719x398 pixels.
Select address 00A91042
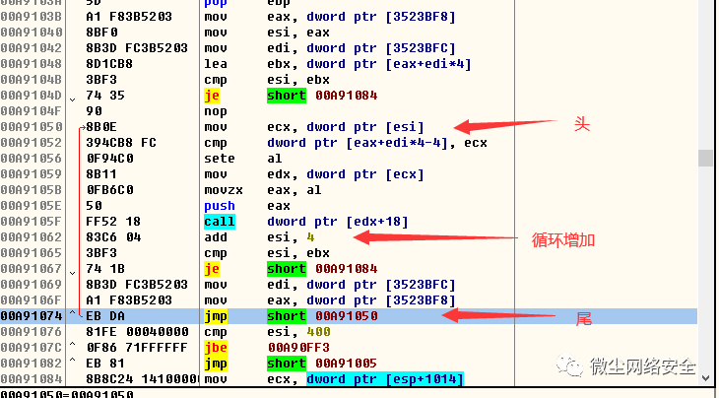(x=32, y=48)
